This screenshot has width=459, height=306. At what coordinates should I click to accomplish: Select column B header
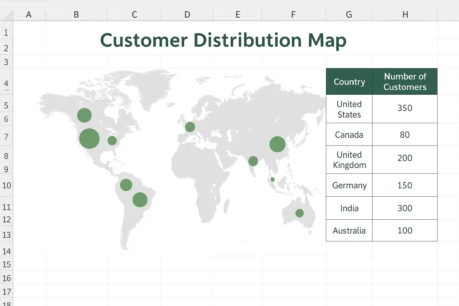click(76, 15)
